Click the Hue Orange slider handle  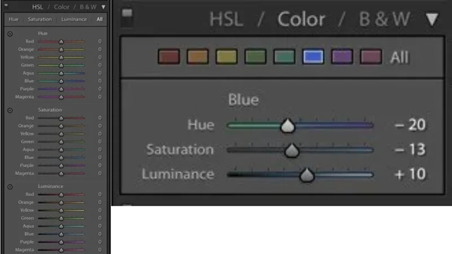tap(61, 50)
